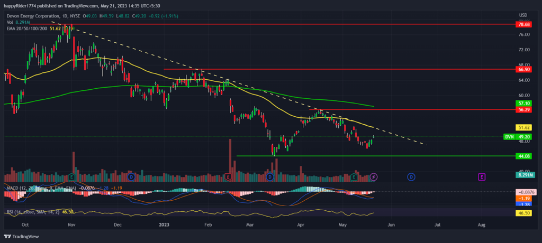This screenshot has height=243, width=542.
Task: Click the Jul label on time axis
Action: [437, 225]
